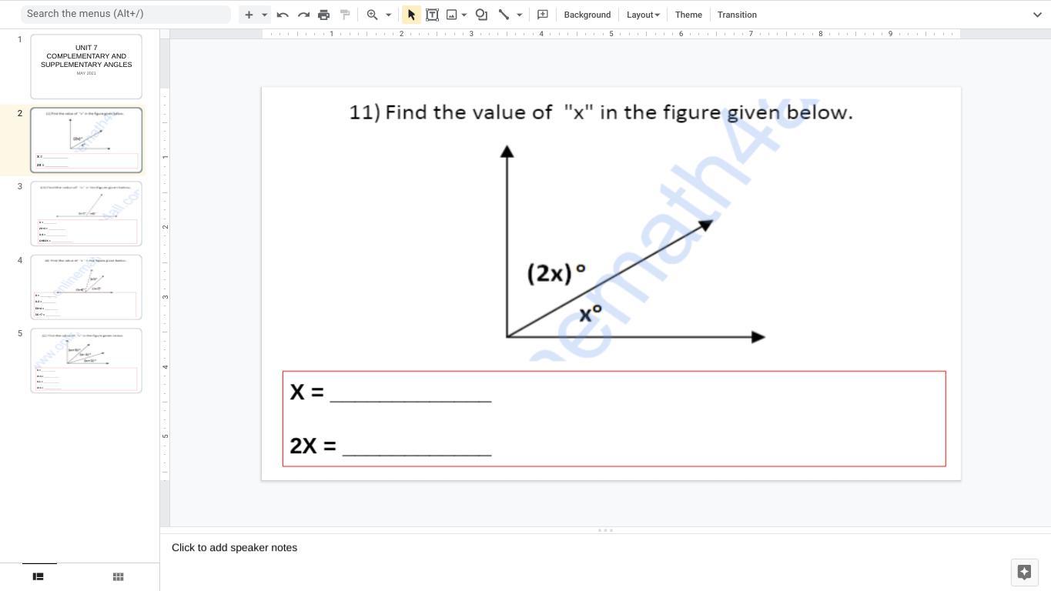
Task: Expand the Insert image dropdown arrow
Action: 464,15
